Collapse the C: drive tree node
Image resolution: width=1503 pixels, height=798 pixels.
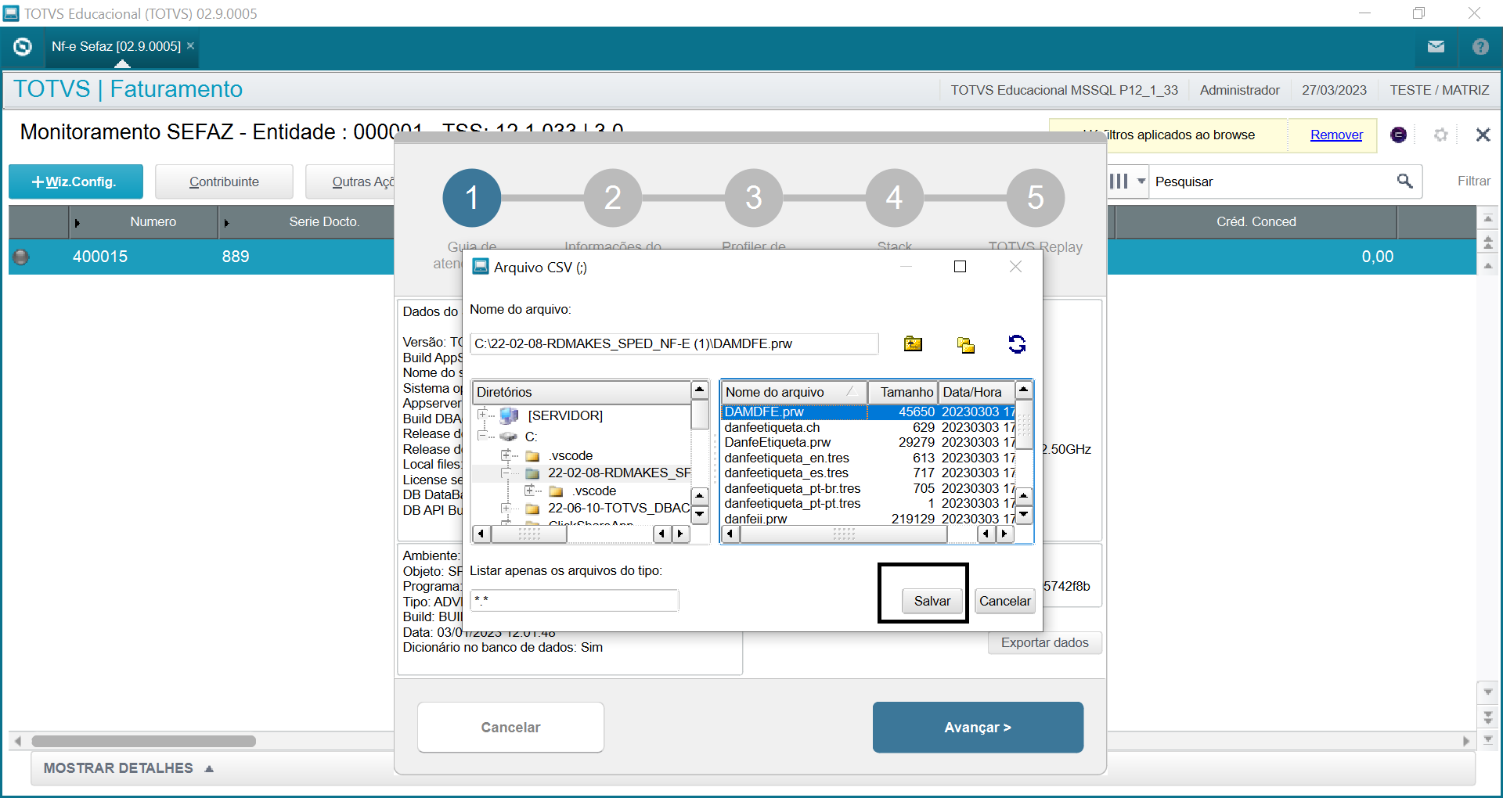(482, 436)
